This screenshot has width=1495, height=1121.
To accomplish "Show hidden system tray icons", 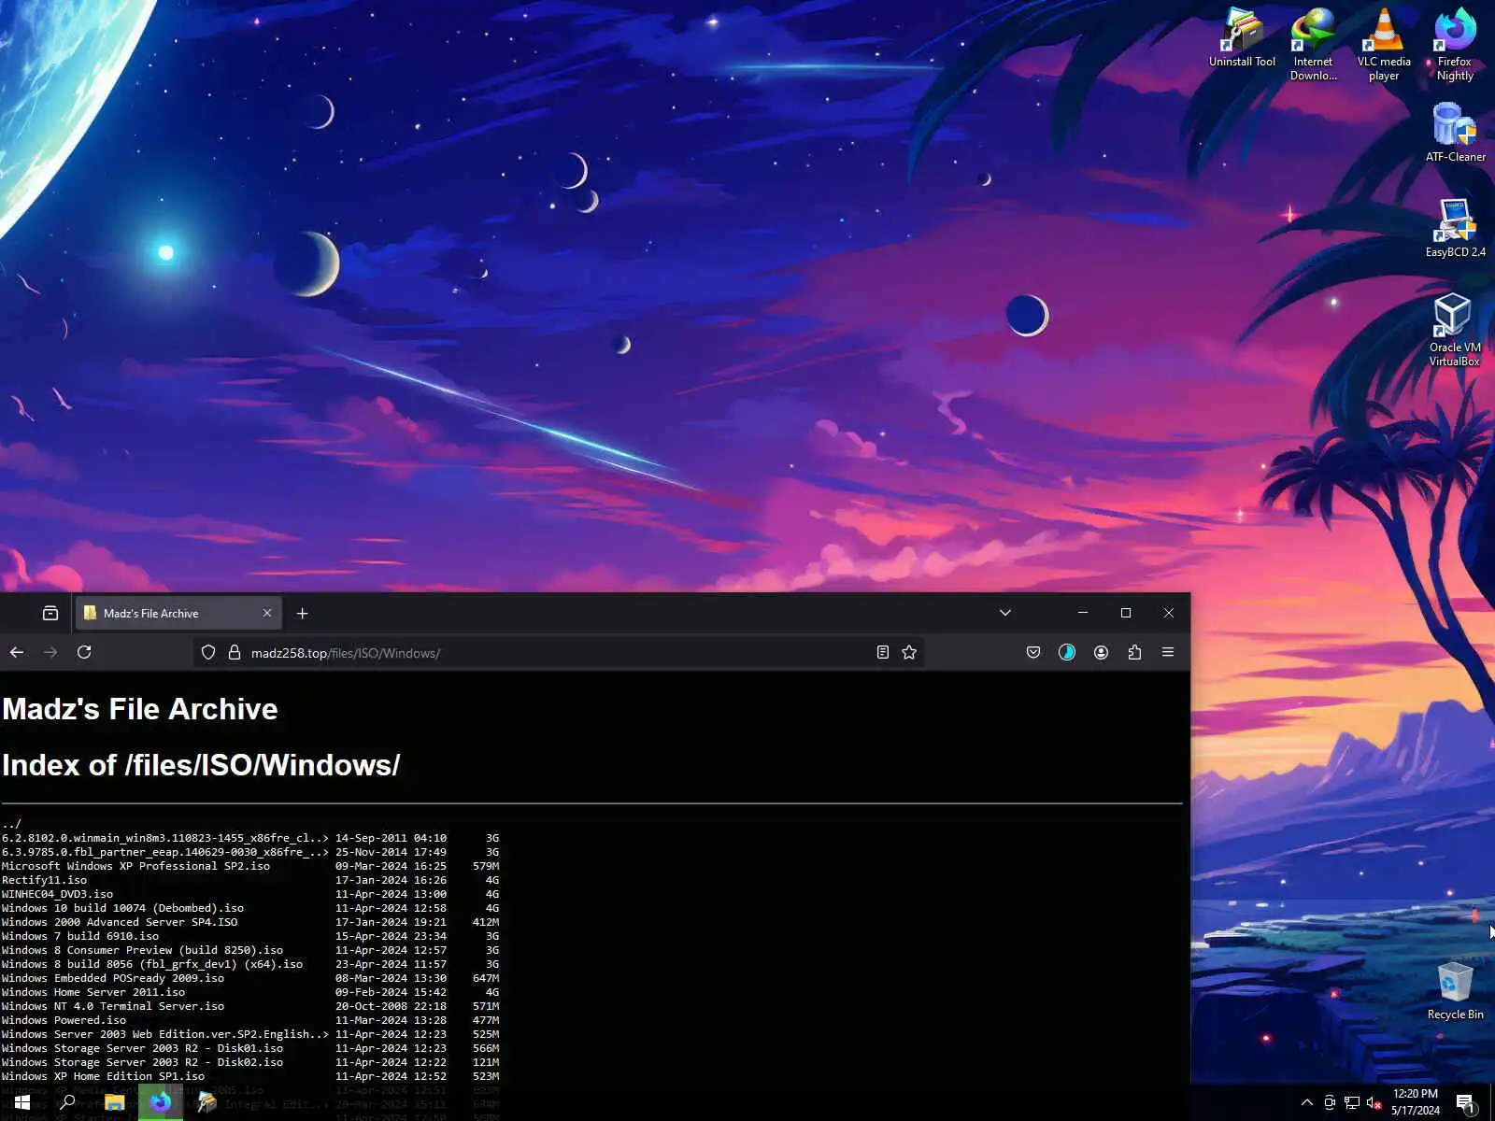I will (x=1306, y=1102).
